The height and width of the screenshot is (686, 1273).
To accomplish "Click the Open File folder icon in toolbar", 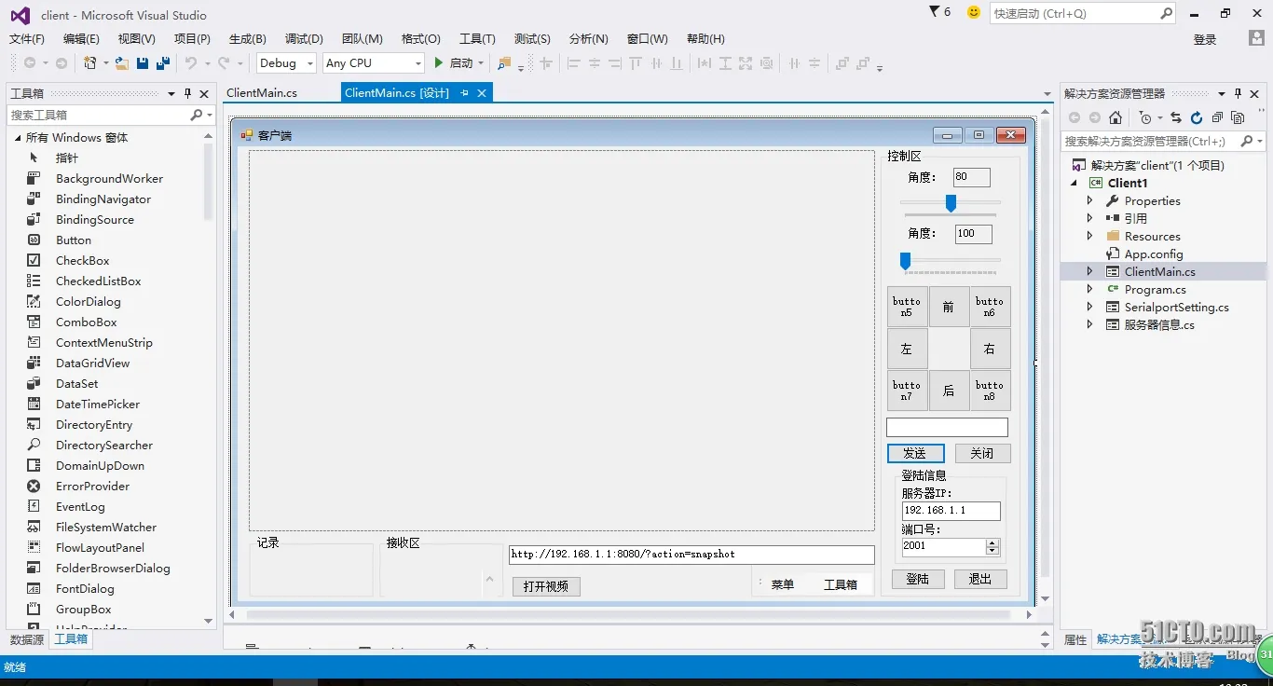I will [122, 63].
